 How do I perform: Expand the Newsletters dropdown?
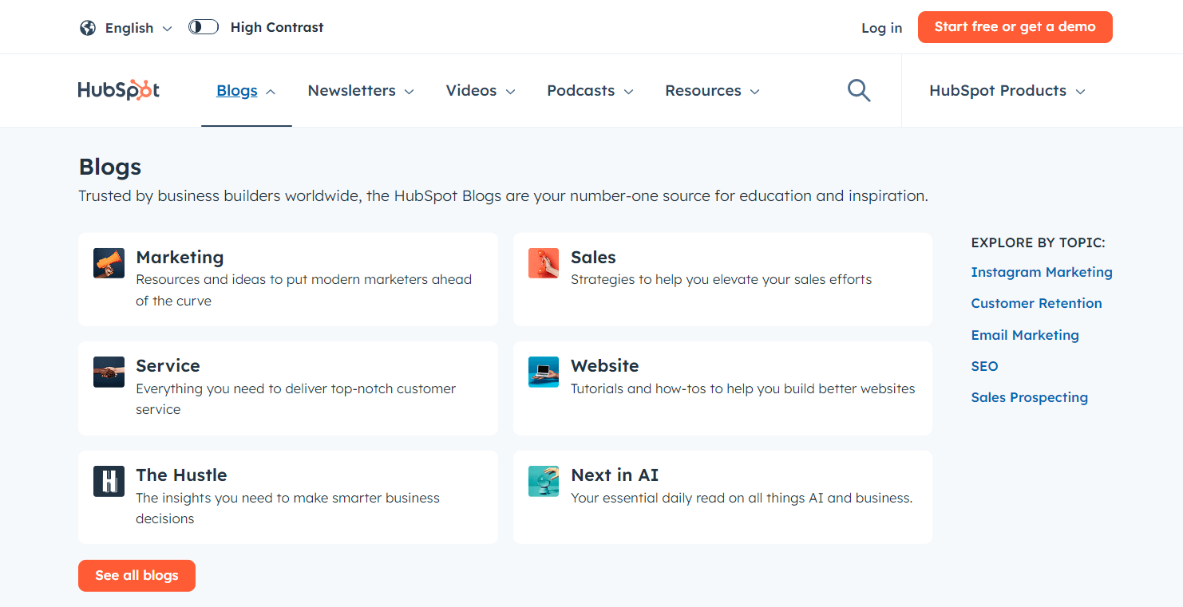coord(360,90)
